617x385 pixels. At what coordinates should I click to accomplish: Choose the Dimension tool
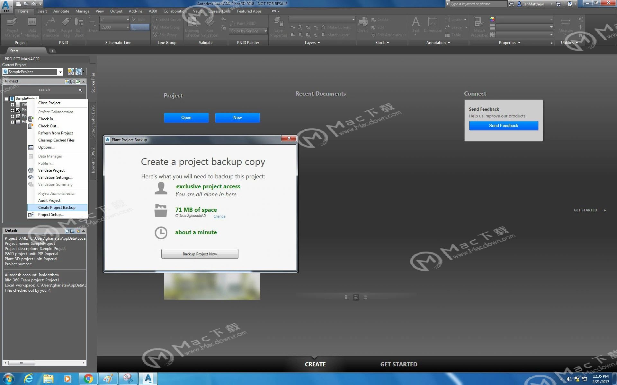(433, 25)
